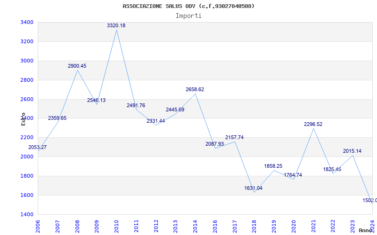Click the 2009 x-axis year label
The image size is (377, 235).
tap(97, 227)
